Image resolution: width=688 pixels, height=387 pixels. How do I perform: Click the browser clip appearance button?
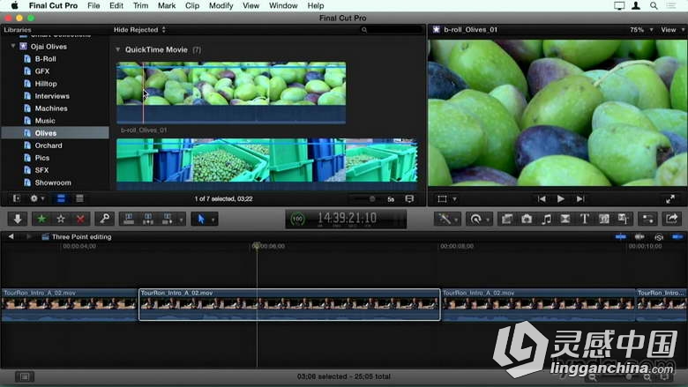point(409,199)
